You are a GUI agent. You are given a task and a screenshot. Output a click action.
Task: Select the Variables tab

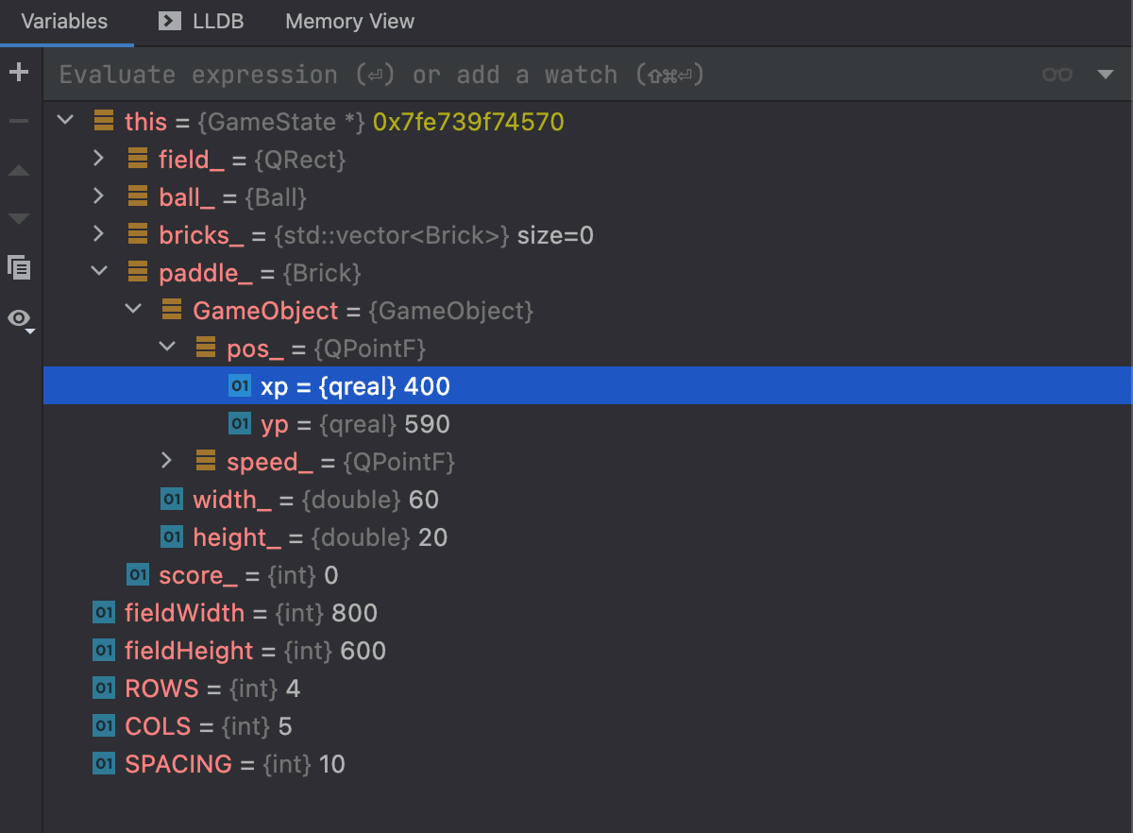click(64, 22)
